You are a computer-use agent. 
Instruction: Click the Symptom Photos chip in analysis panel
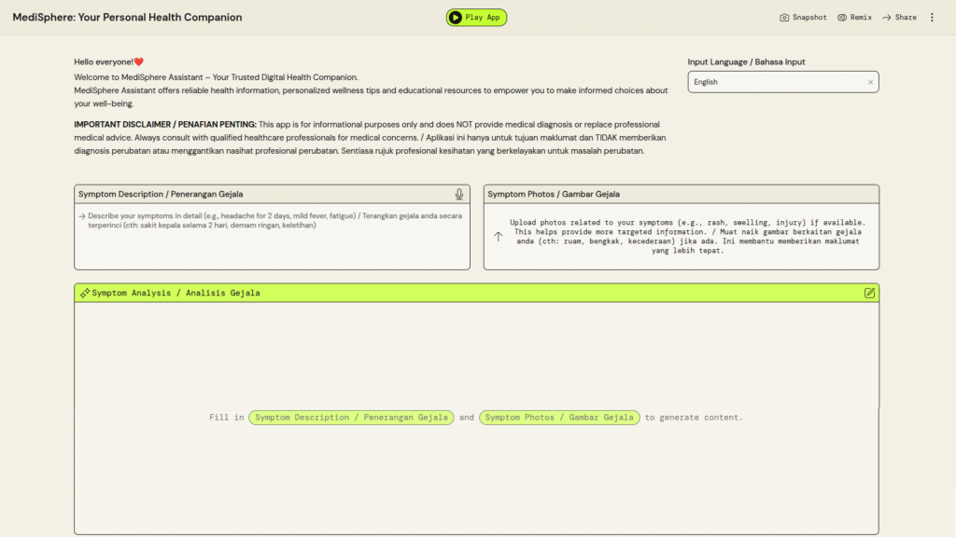[560, 418]
